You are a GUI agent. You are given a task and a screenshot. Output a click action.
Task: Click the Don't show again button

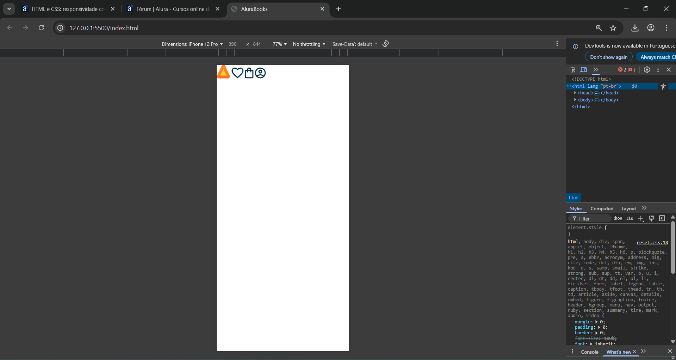(x=609, y=57)
